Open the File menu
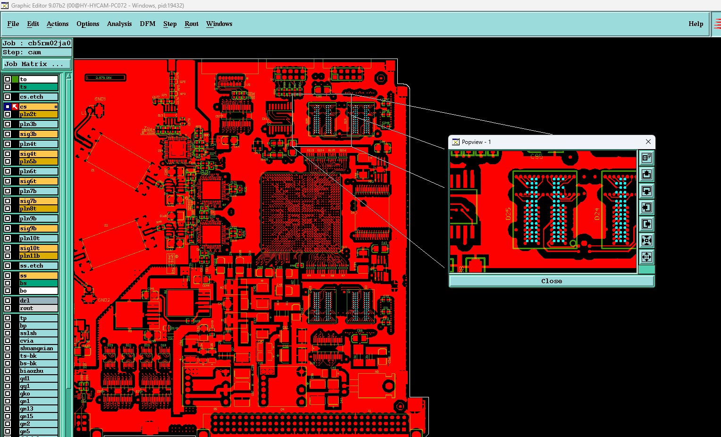This screenshot has height=437, width=721. [x=13, y=24]
